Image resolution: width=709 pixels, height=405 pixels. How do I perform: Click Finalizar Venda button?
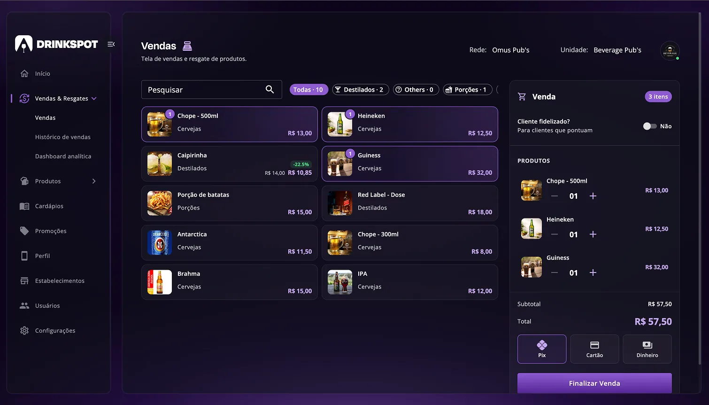click(594, 383)
